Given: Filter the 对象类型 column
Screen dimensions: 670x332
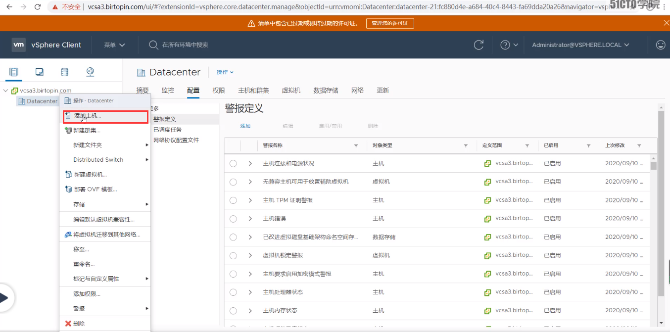Looking at the screenshot, I should coord(466,146).
